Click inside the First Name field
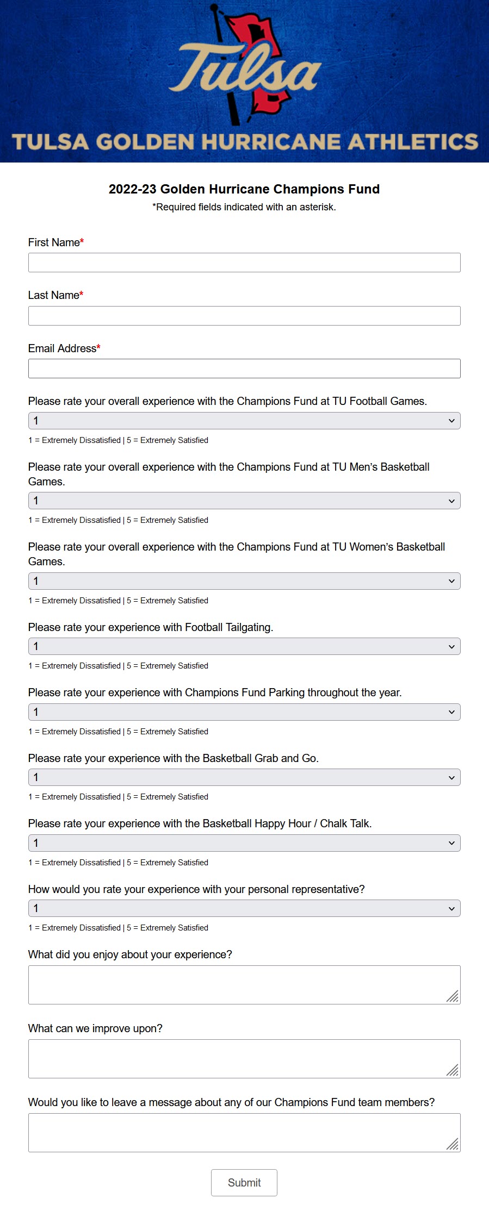The height and width of the screenshot is (1211, 489). point(244,263)
